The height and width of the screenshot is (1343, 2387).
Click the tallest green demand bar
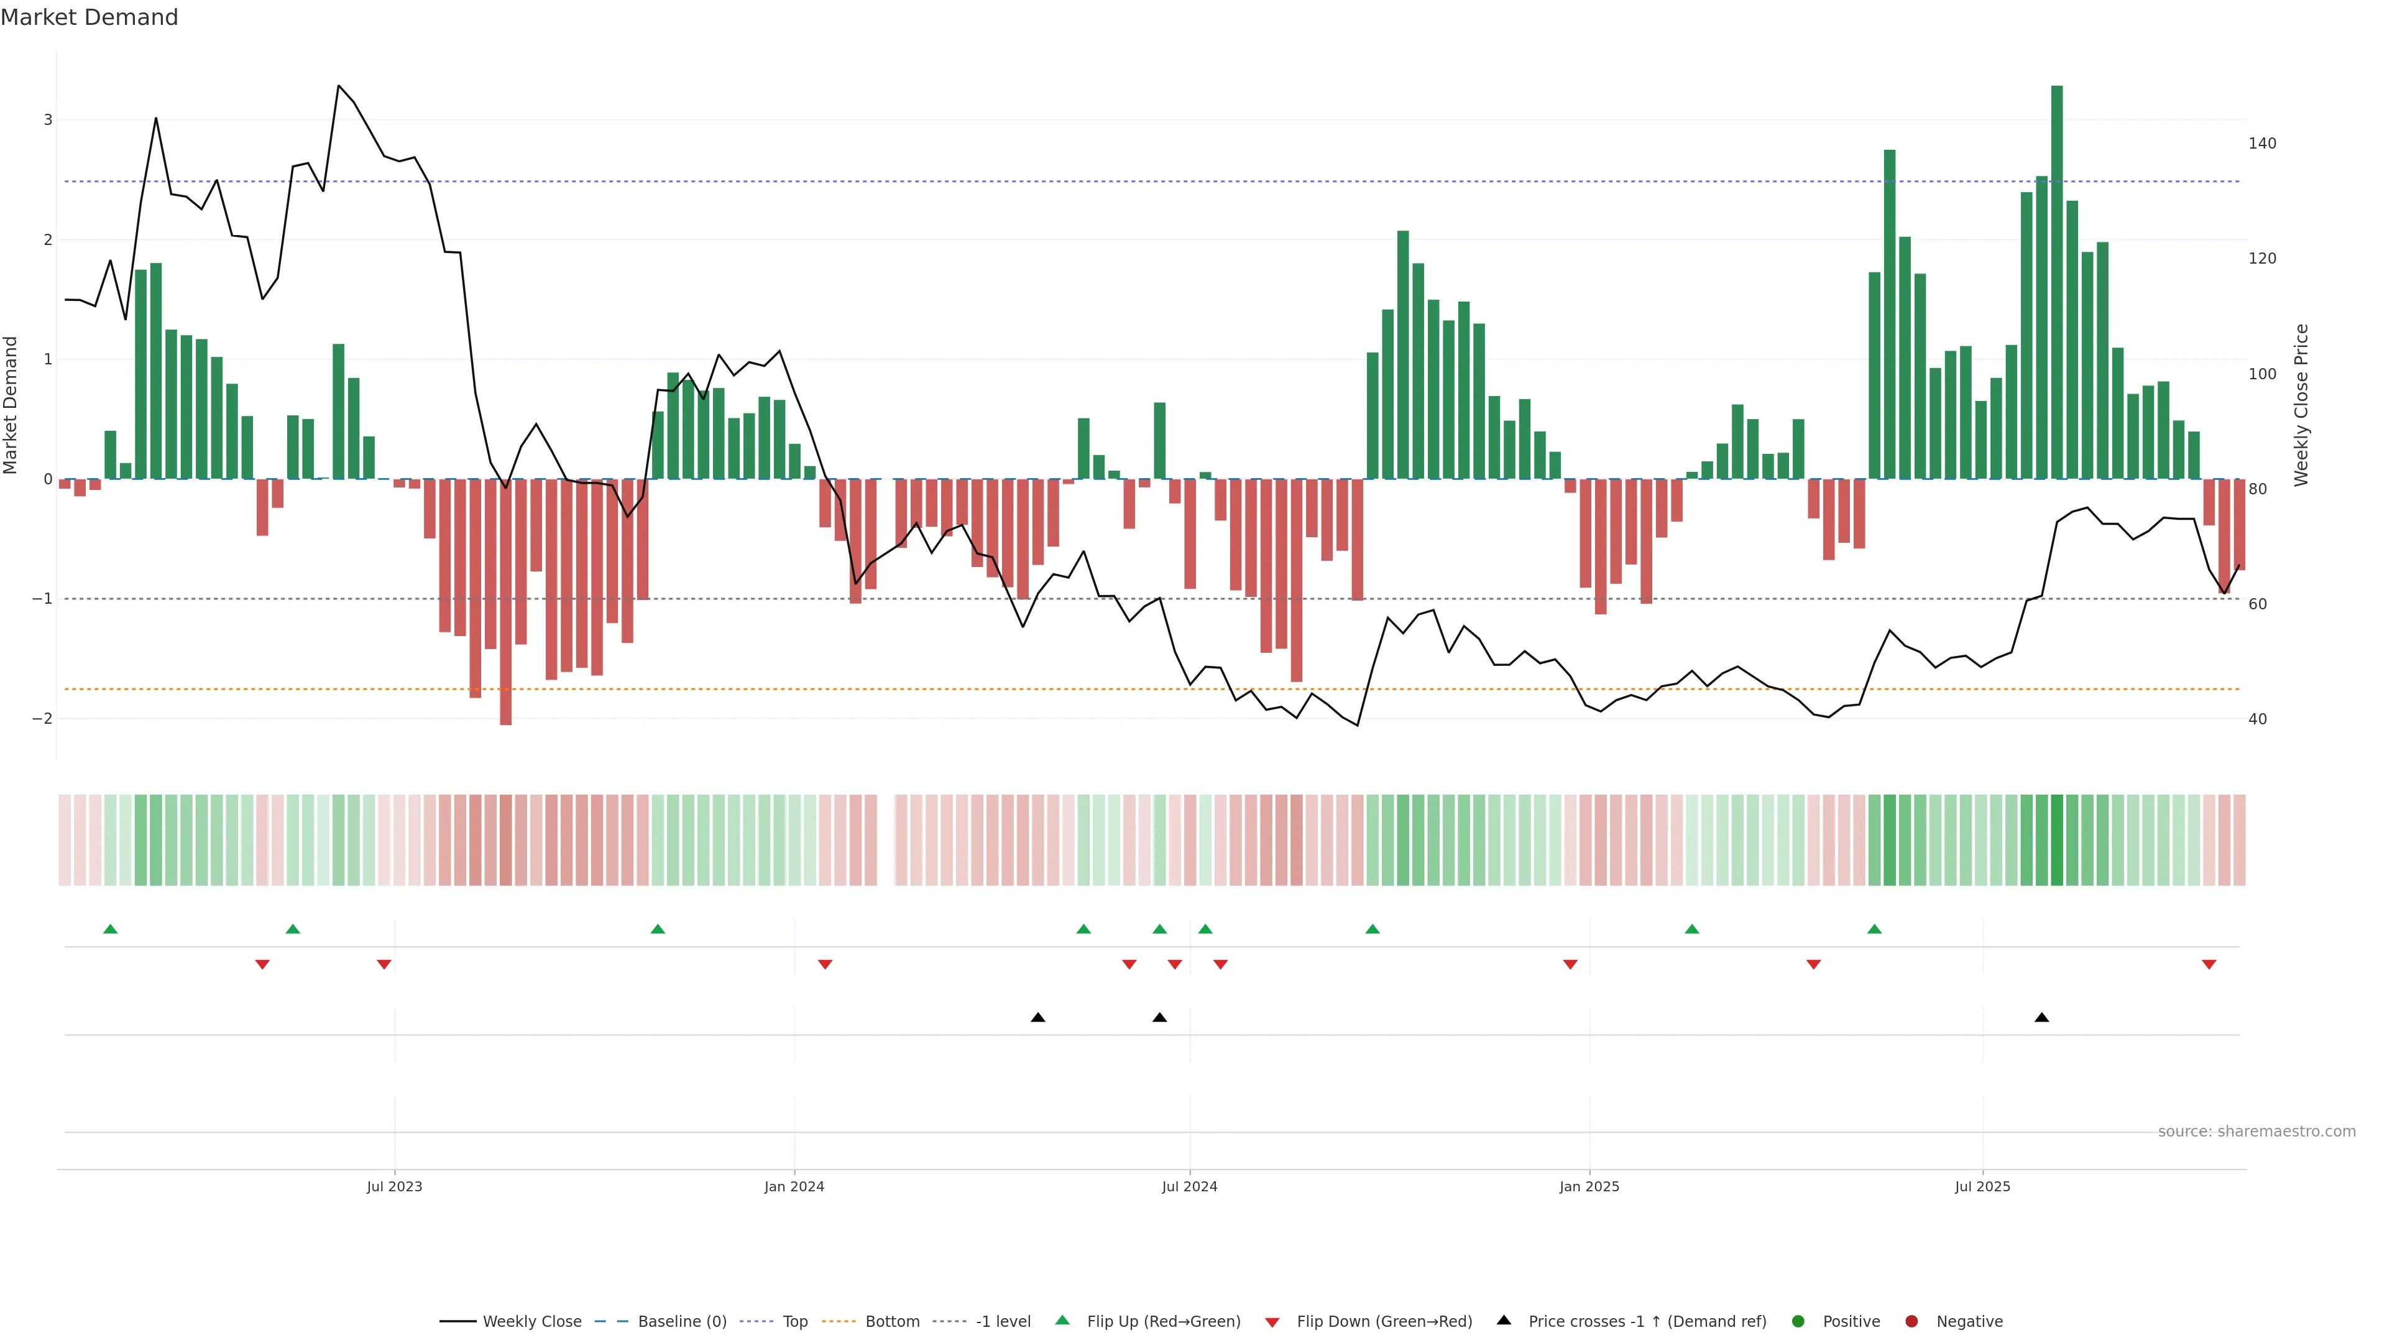coord(2056,278)
